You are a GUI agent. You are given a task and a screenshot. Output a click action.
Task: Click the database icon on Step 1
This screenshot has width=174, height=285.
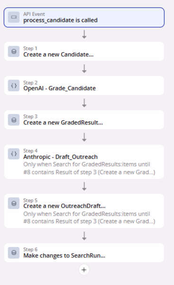pyautogui.click(x=14, y=51)
